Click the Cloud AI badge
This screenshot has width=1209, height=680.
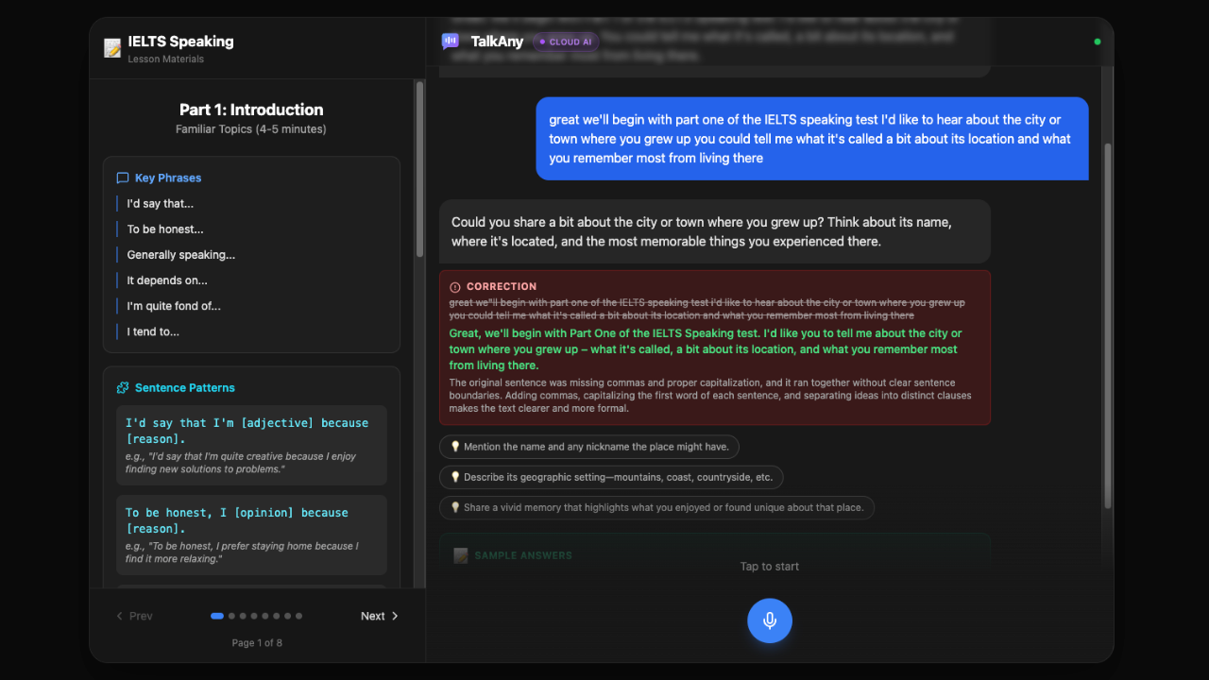(566, 42)
